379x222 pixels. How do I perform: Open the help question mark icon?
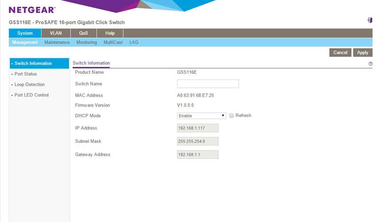click(370, 64)
